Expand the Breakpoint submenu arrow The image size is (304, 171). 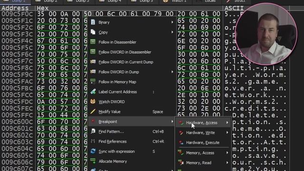coord(172,122)
